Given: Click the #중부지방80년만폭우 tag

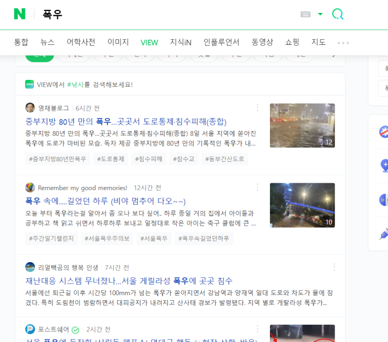Looking at the screenshot, I should (57, 159).
